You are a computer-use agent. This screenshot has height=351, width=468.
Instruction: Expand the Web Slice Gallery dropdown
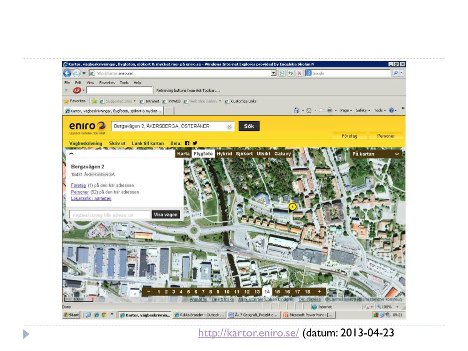[x=220, y=101]
